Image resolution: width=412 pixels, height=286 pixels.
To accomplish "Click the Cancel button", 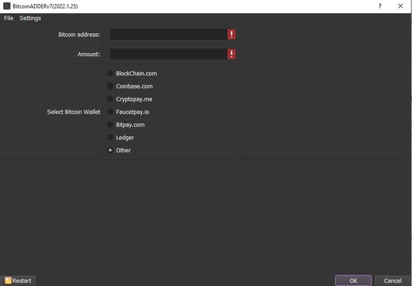I will (x=393, y=281).
